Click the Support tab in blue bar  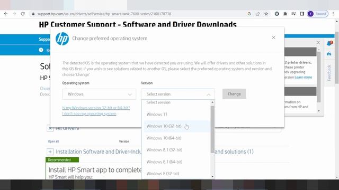(44, 39)
